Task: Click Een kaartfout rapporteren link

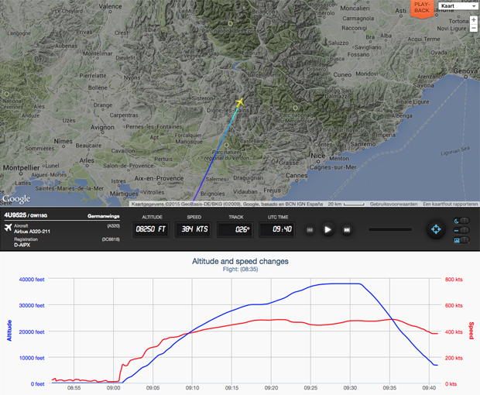Action: point(451,204)
